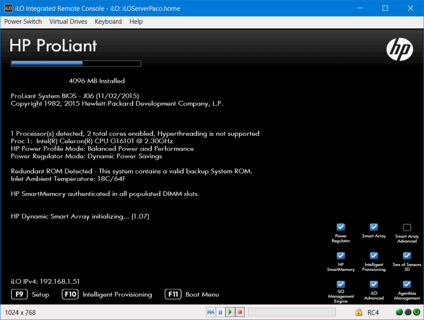
Task: Click the dark gray status indicator light
Action: pyautogui.click(x=408, y=312)
